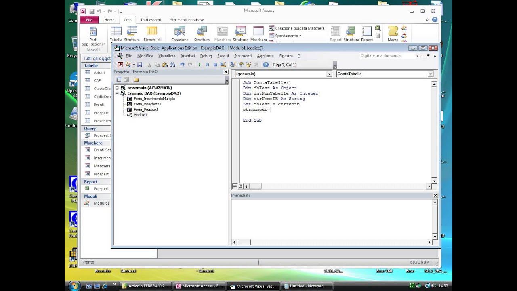Screen dimensions: 517x291
Task: Collapse the Esempio DAO project node
Action: (117, 93)
